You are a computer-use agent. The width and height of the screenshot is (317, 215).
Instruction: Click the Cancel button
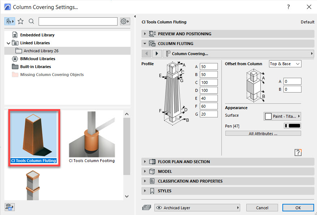[262, 208]
